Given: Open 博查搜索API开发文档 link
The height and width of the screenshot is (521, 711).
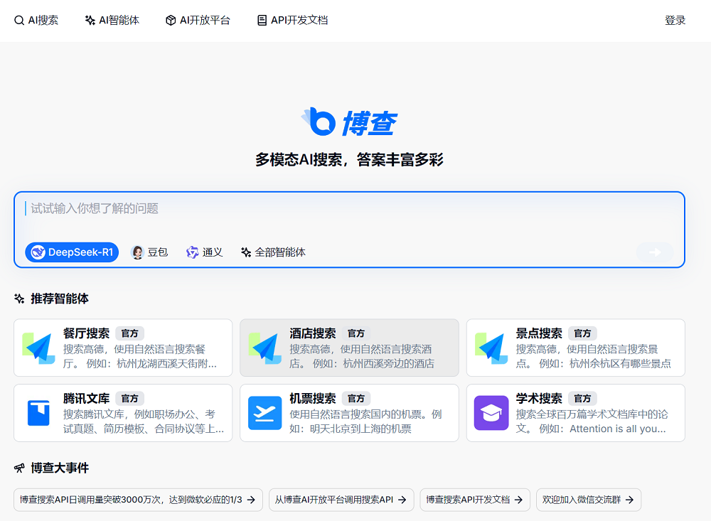Looking at the screenshot, I should 474,500.
